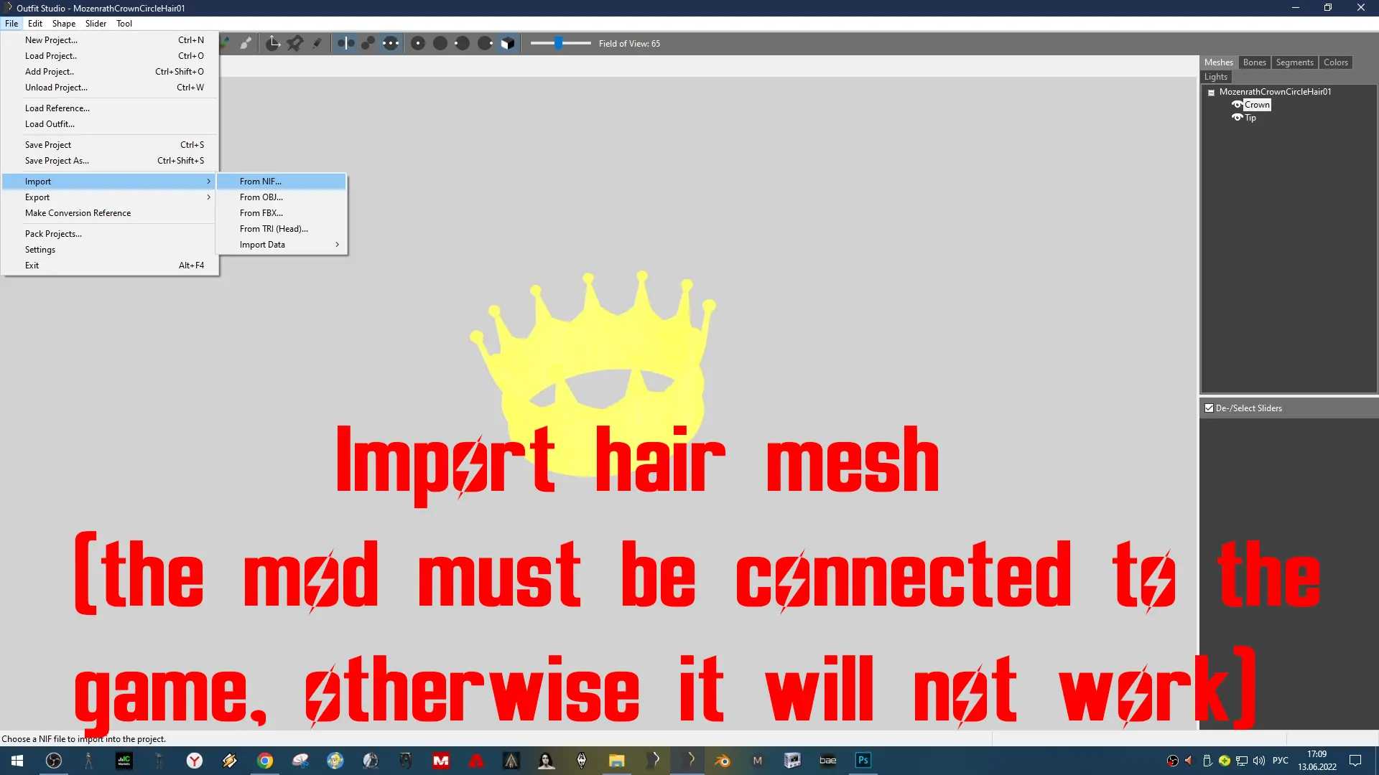Choose Unload Project... menu entry
This screenshot has height=775, width=1379.
click(x=110, y=88)
